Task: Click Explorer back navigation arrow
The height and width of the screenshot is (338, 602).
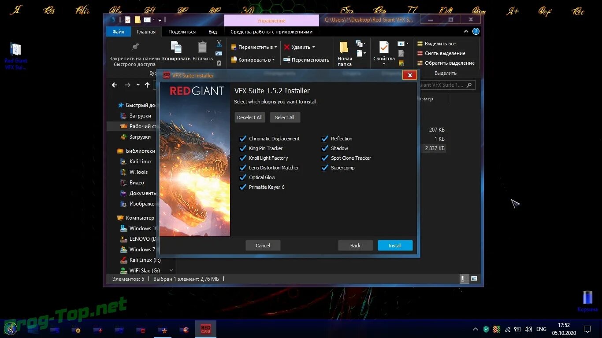Action: (115, 85)
